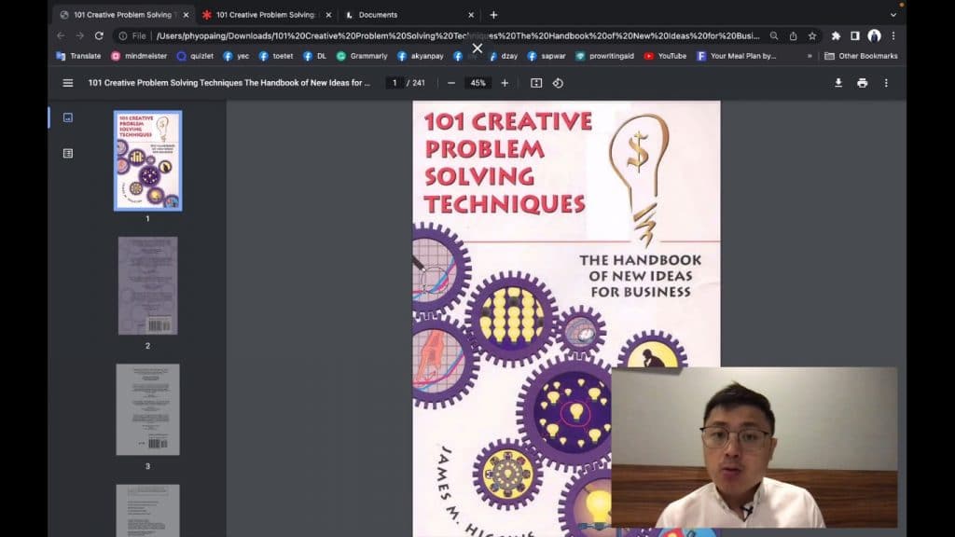Screen dimensions: 955x537
Task: Open a new browser tab
Action: click(x=493, y=15)
